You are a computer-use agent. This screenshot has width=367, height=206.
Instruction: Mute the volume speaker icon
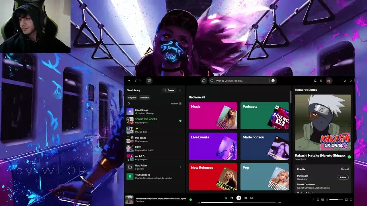click(327, 200)
